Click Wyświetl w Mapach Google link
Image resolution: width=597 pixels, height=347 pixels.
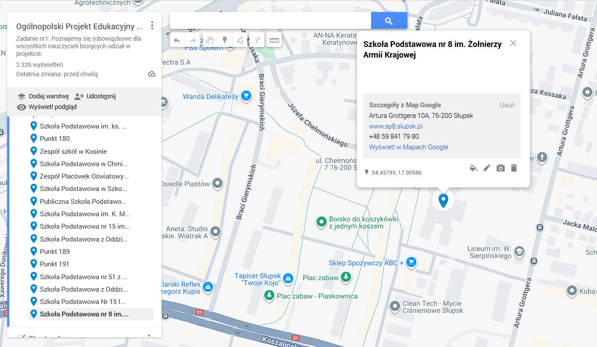408,147
